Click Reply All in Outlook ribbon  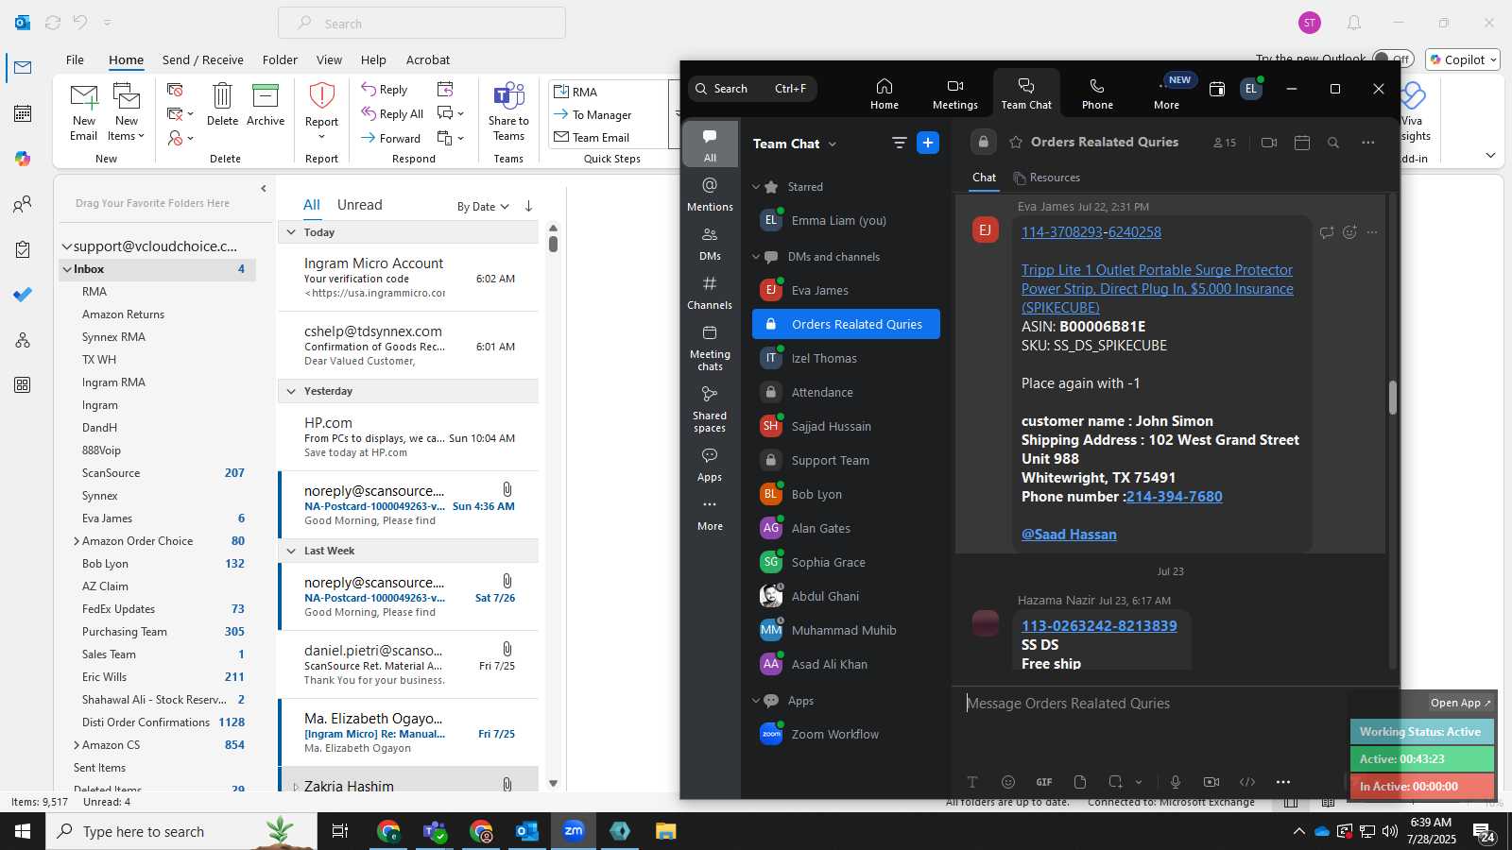coord(392,114)
